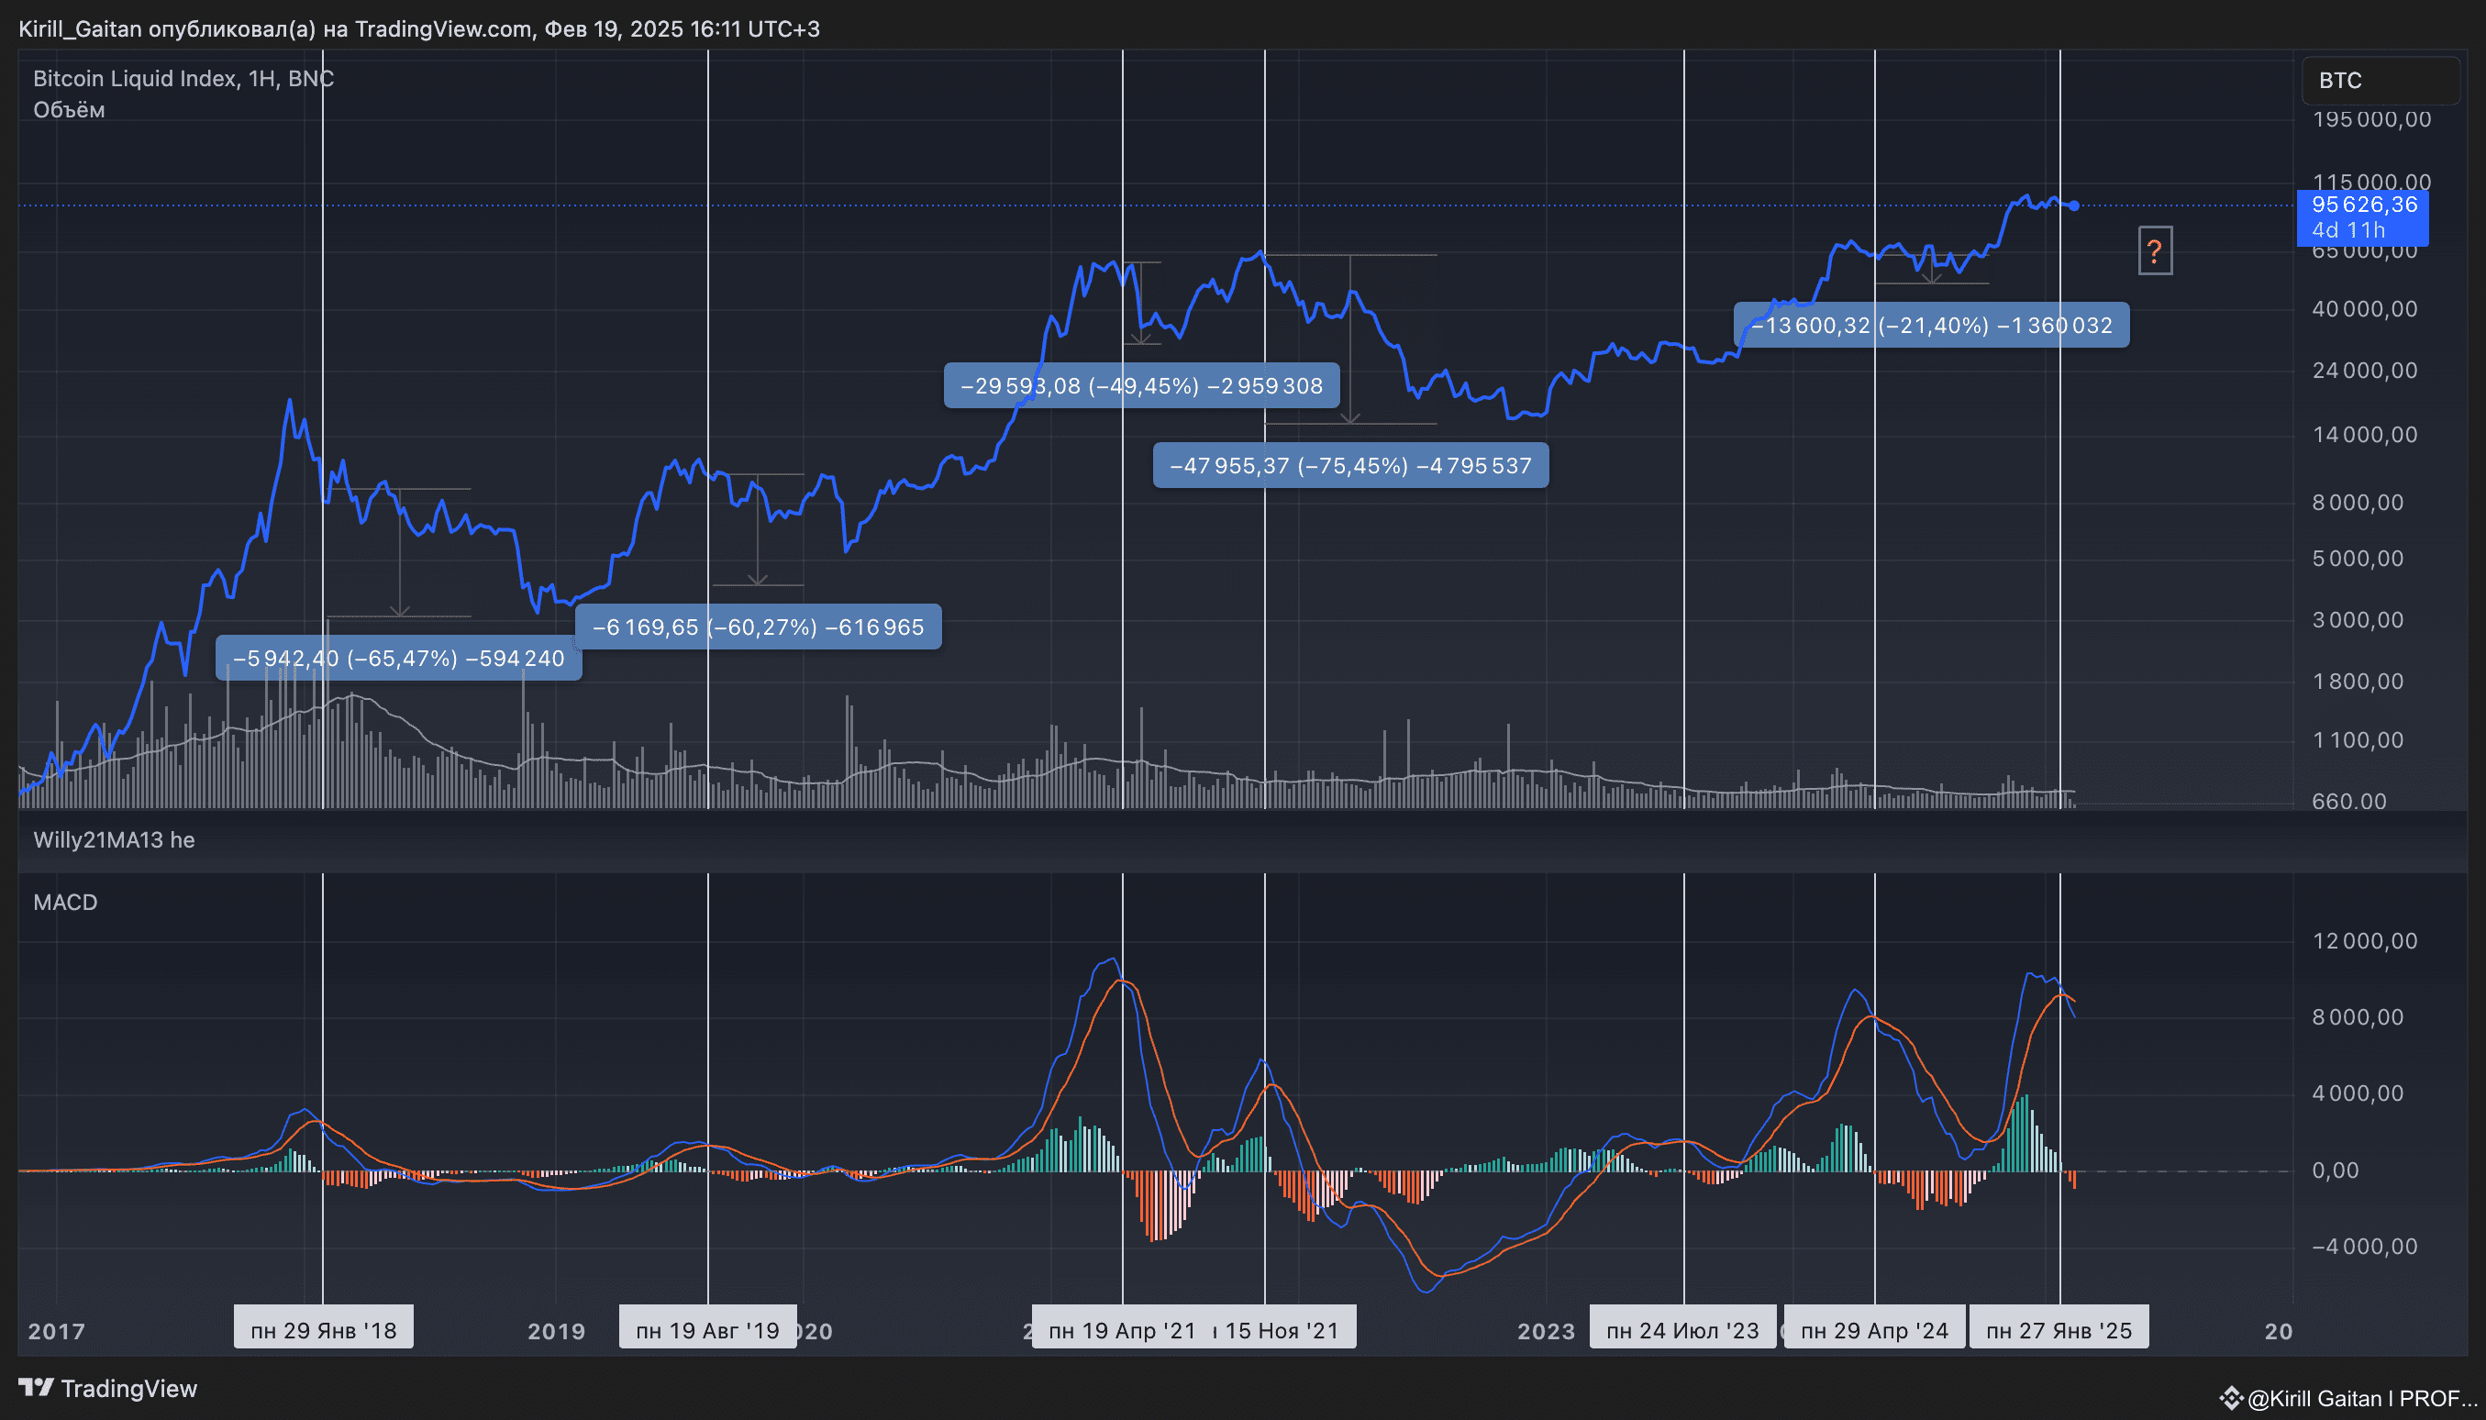Click the 2019 year label on time axis
2486x1420 pixels.
pyautogui.click(x=556, y=1331)
